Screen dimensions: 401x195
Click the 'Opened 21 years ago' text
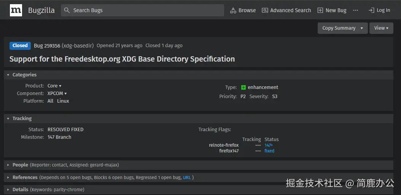(x=119, y=46)
